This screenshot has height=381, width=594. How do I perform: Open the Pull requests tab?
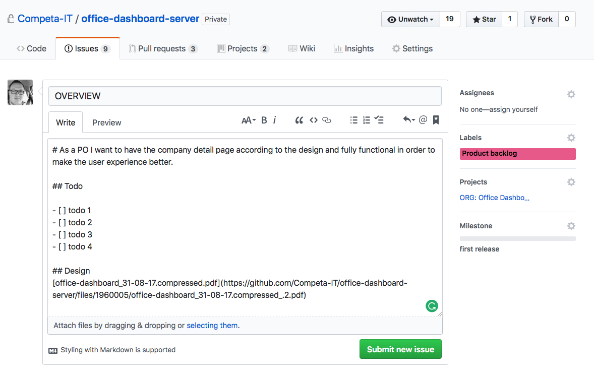coord(163,48)
